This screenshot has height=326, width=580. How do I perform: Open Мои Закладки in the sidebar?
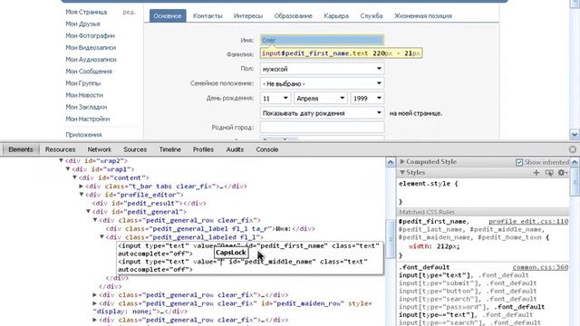[x=86, y=107]
